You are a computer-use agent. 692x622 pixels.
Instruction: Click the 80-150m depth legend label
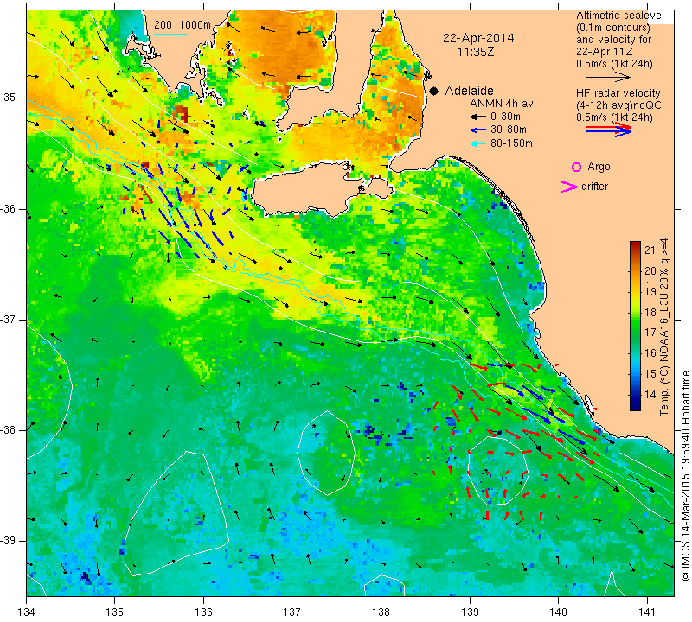(x=511, y=143)
